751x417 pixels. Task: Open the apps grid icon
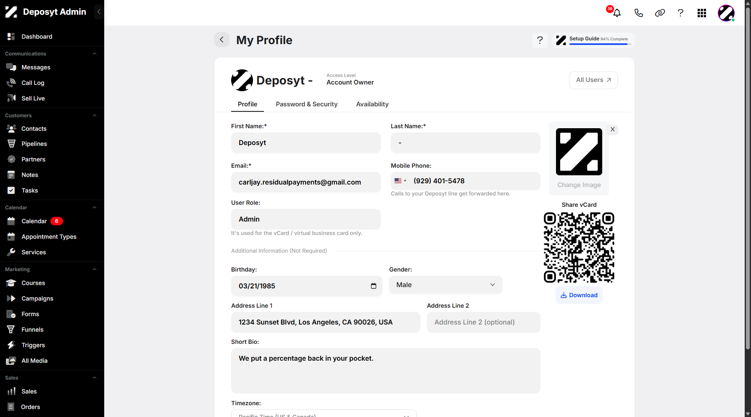702,13
